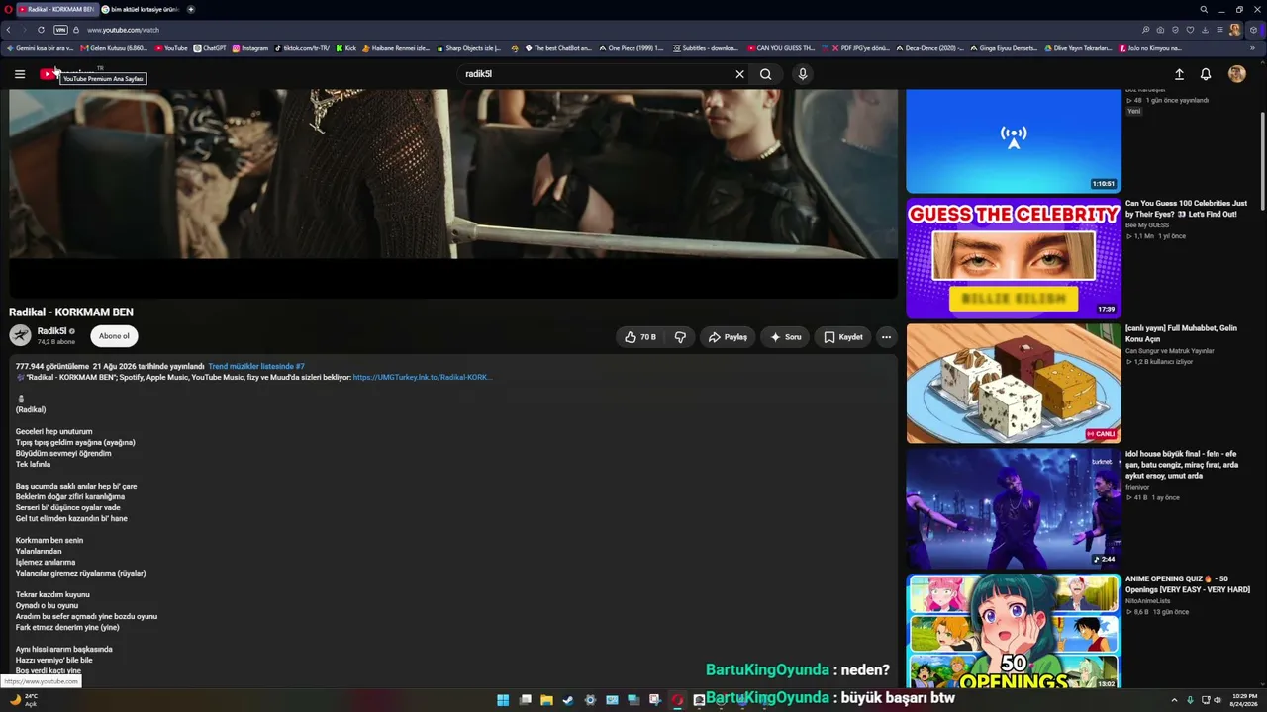Open the Gemini bookmark
This screenshot has width=1267, height=712.
pyautogui.click(x=41, y=48)
